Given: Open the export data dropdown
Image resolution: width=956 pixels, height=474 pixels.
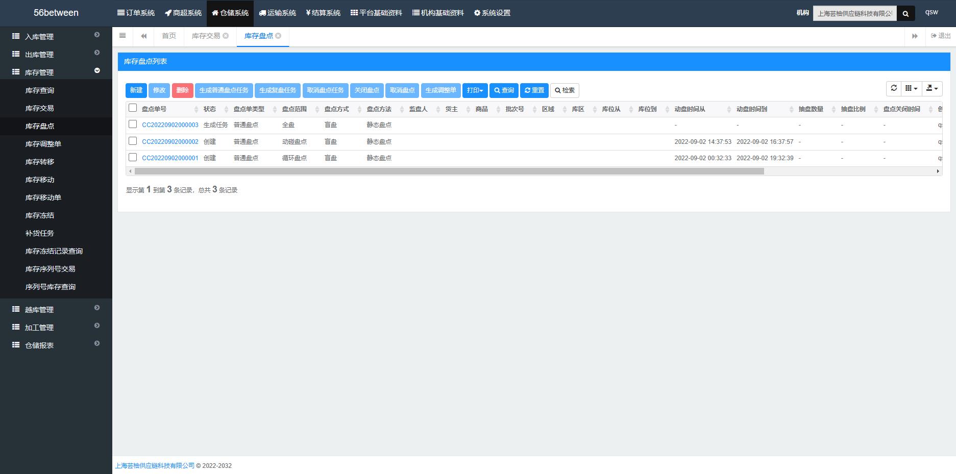Looking at the screenshot, I should (x=932, y=88).
